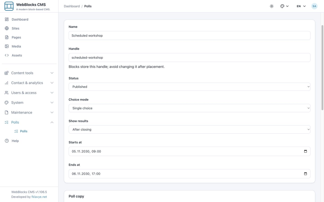Open the Choice mode dropdown
The width and height of the screenshot is (324, 202).
[189, 108]
